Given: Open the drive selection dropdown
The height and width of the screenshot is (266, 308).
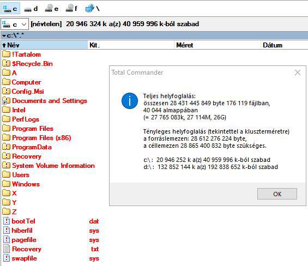Looking at the screenshot, I should pyautogui.click(x=15, y=25).
